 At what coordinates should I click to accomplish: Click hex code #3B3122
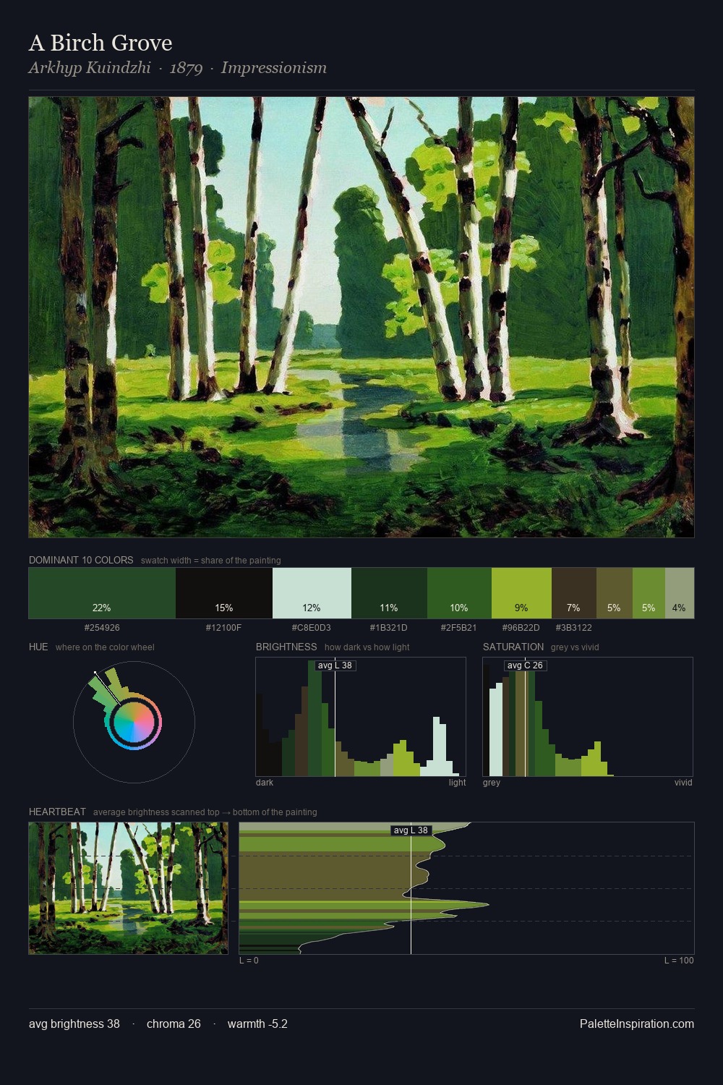574,628
